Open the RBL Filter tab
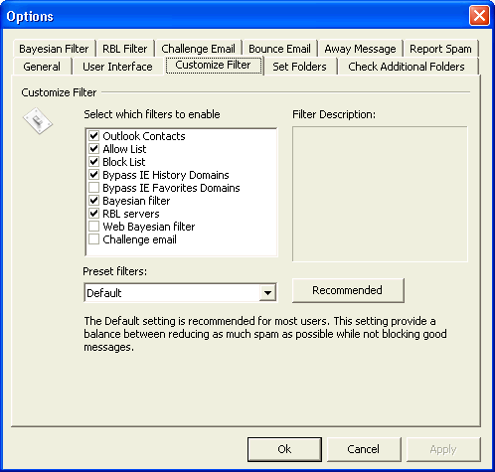 point(125,49)
